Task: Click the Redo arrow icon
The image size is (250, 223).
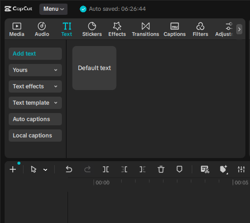Action: click(87, 169)
